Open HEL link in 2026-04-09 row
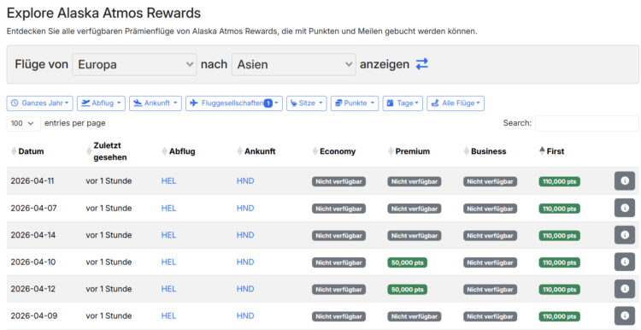 click(168, 316)
